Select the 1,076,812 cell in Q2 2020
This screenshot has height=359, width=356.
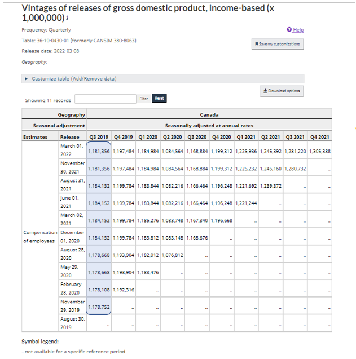172,255
